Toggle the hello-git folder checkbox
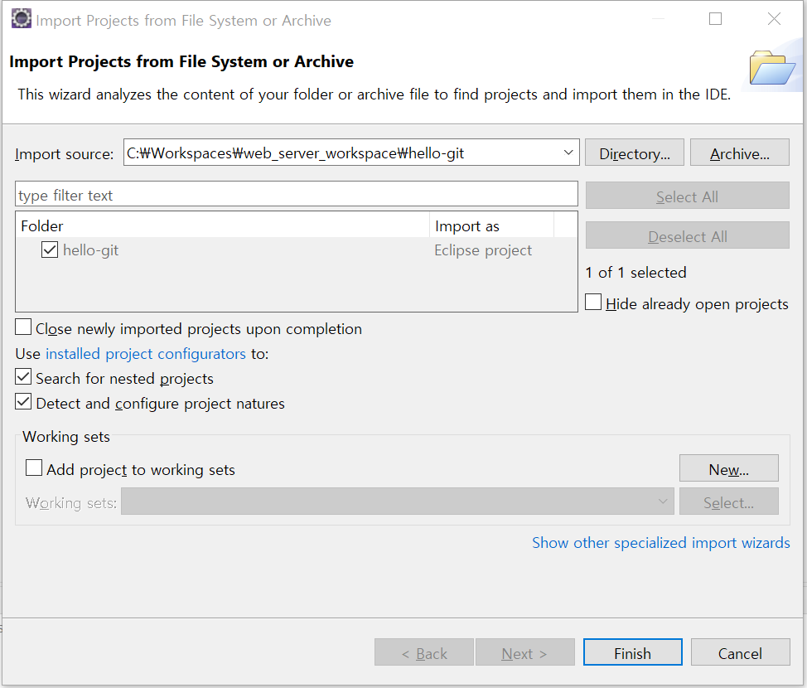Image resolution: width=807 pixels, height=688 pixels. (50, 250)
